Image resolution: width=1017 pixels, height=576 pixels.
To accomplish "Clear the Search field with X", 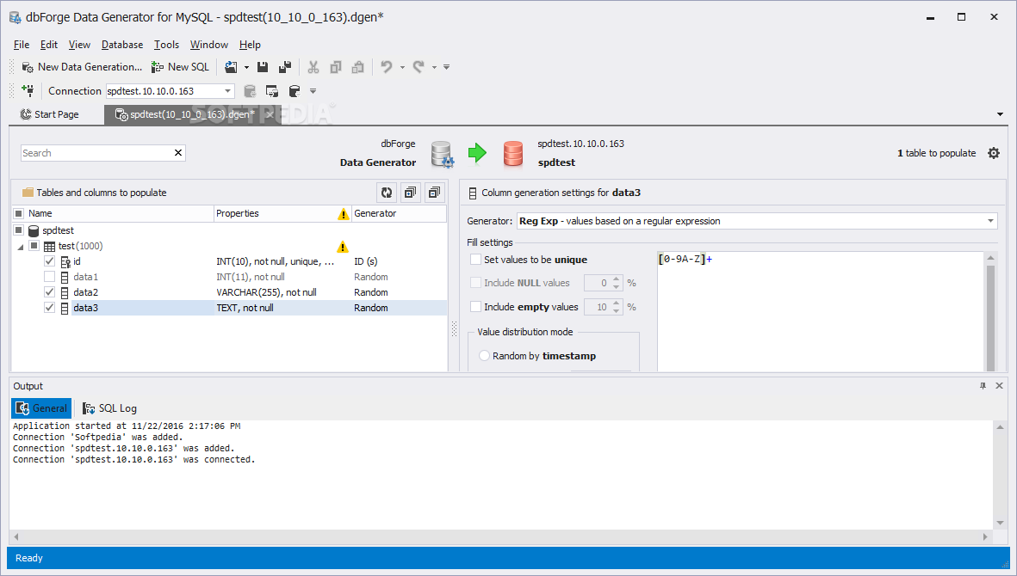I will (178, 153).
